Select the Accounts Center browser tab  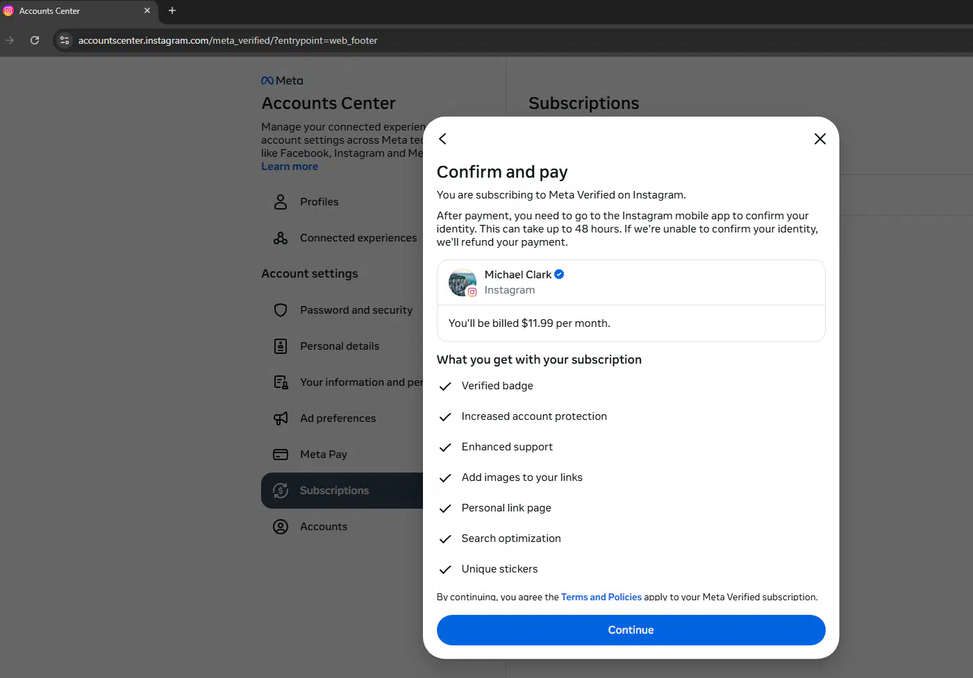pos(78,10)
